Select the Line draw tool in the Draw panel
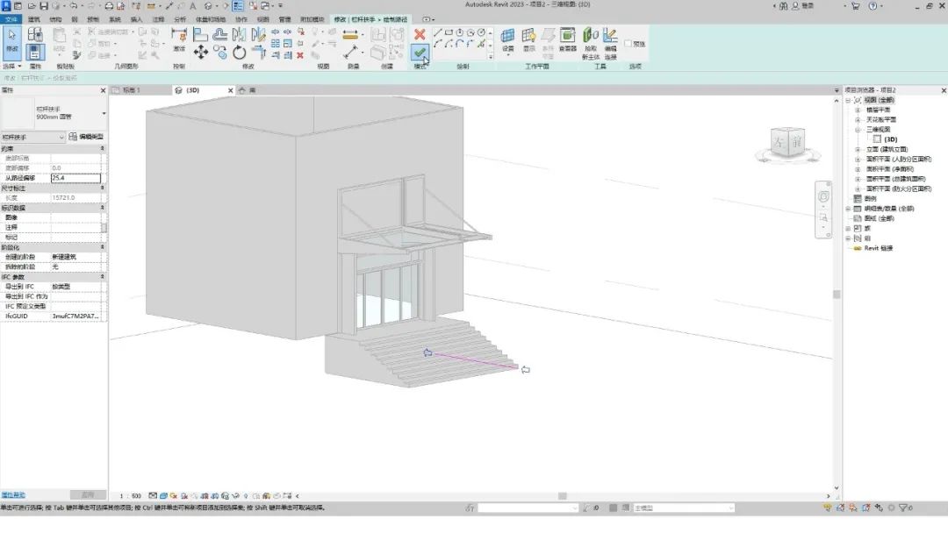Viewport: 948px width, 533px height. pos(438,32)
